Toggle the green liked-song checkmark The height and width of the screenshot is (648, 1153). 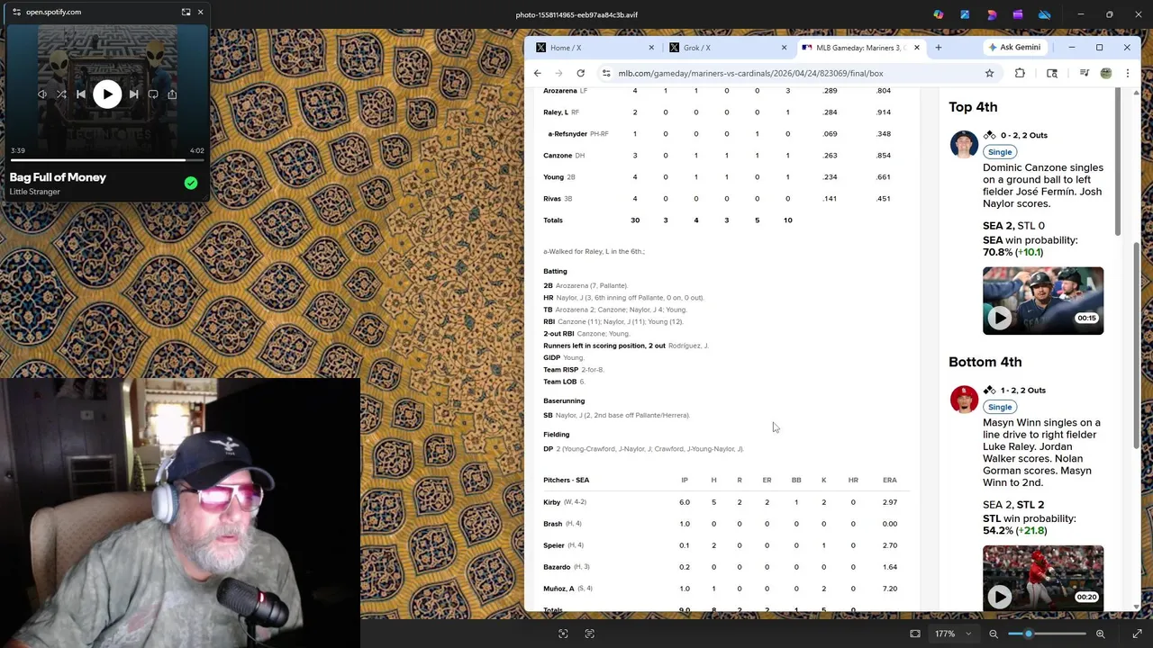pyautogui.click(x=191, y=183)
